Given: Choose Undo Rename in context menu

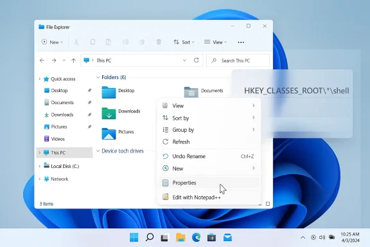Looking at the screenshot, I should (x=209, y=156).
